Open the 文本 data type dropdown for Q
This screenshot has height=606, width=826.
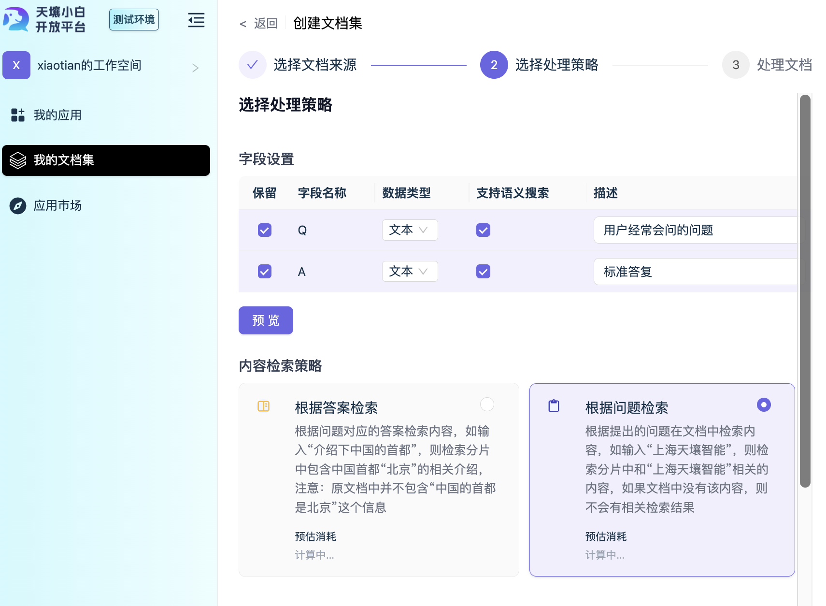coord(410,230)
